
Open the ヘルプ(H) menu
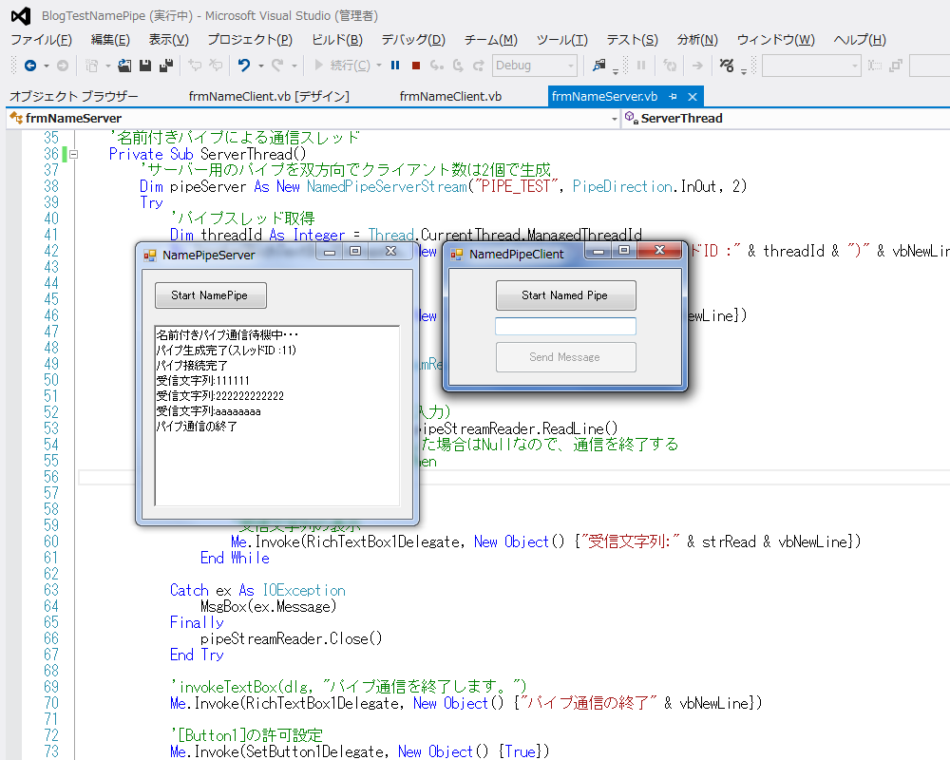pyautogui.click(x=860, y=40)
